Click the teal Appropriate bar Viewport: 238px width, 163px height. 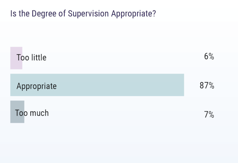click(97, 85)
